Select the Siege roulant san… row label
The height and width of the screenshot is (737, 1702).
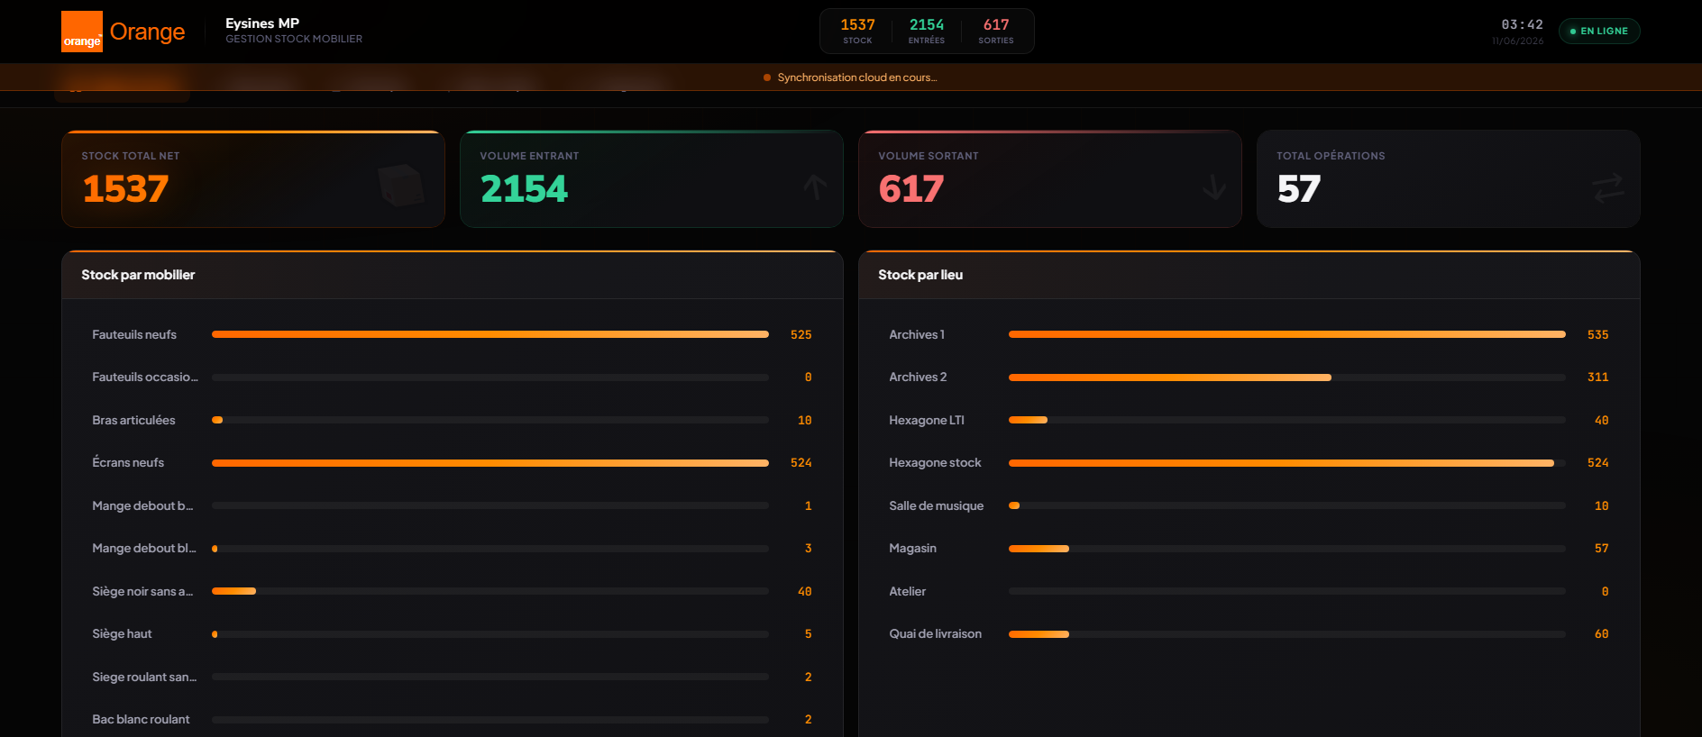click(144, 677)
